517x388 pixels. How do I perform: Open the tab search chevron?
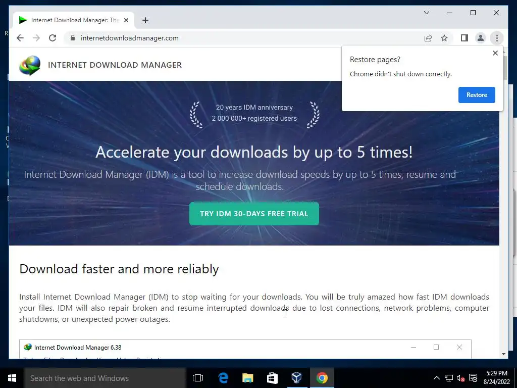pos(426,13)
